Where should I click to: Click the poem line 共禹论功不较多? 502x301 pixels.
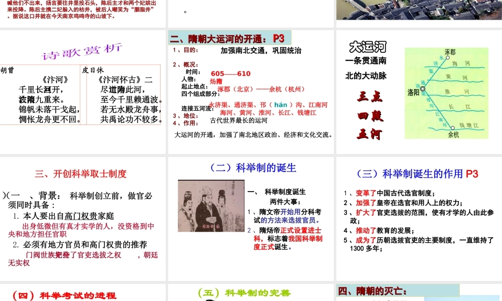coord(131,119)
